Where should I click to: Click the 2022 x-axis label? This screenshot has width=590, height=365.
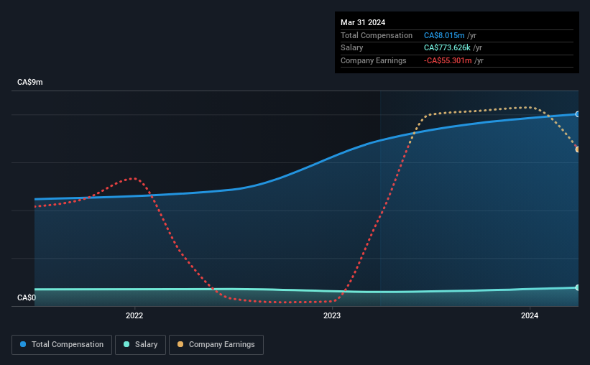(x=134, y=315)
